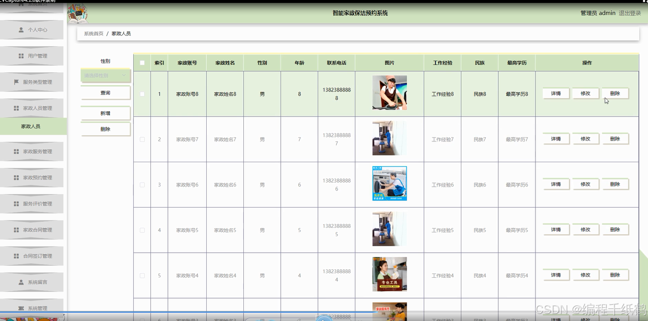
Task: Click the 查询 search button
Action: (x=105, y=93)
